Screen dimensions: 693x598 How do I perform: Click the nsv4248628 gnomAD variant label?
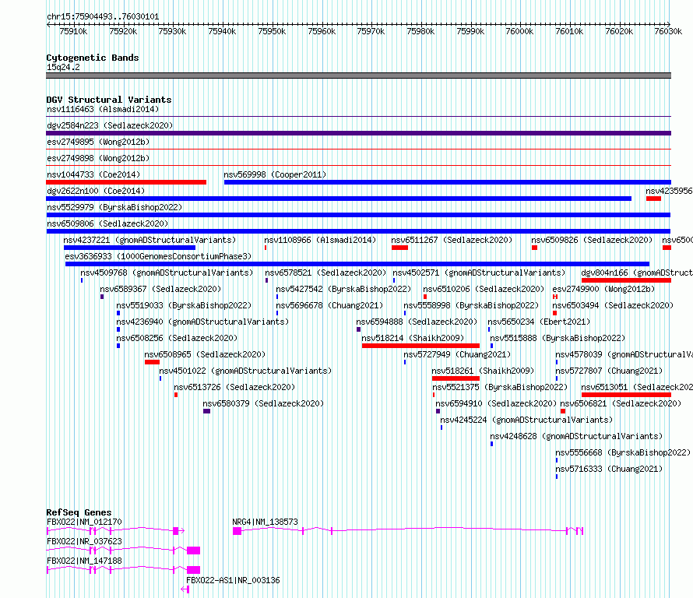tap(576, 436)
